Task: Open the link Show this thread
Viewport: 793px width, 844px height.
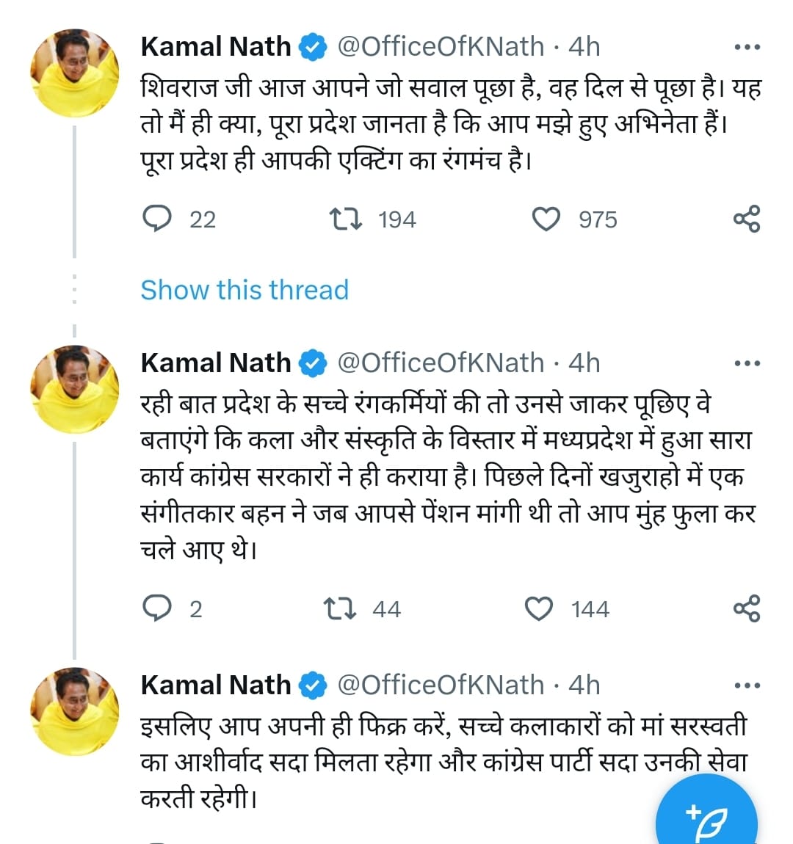Action: (x=244, y=290)
